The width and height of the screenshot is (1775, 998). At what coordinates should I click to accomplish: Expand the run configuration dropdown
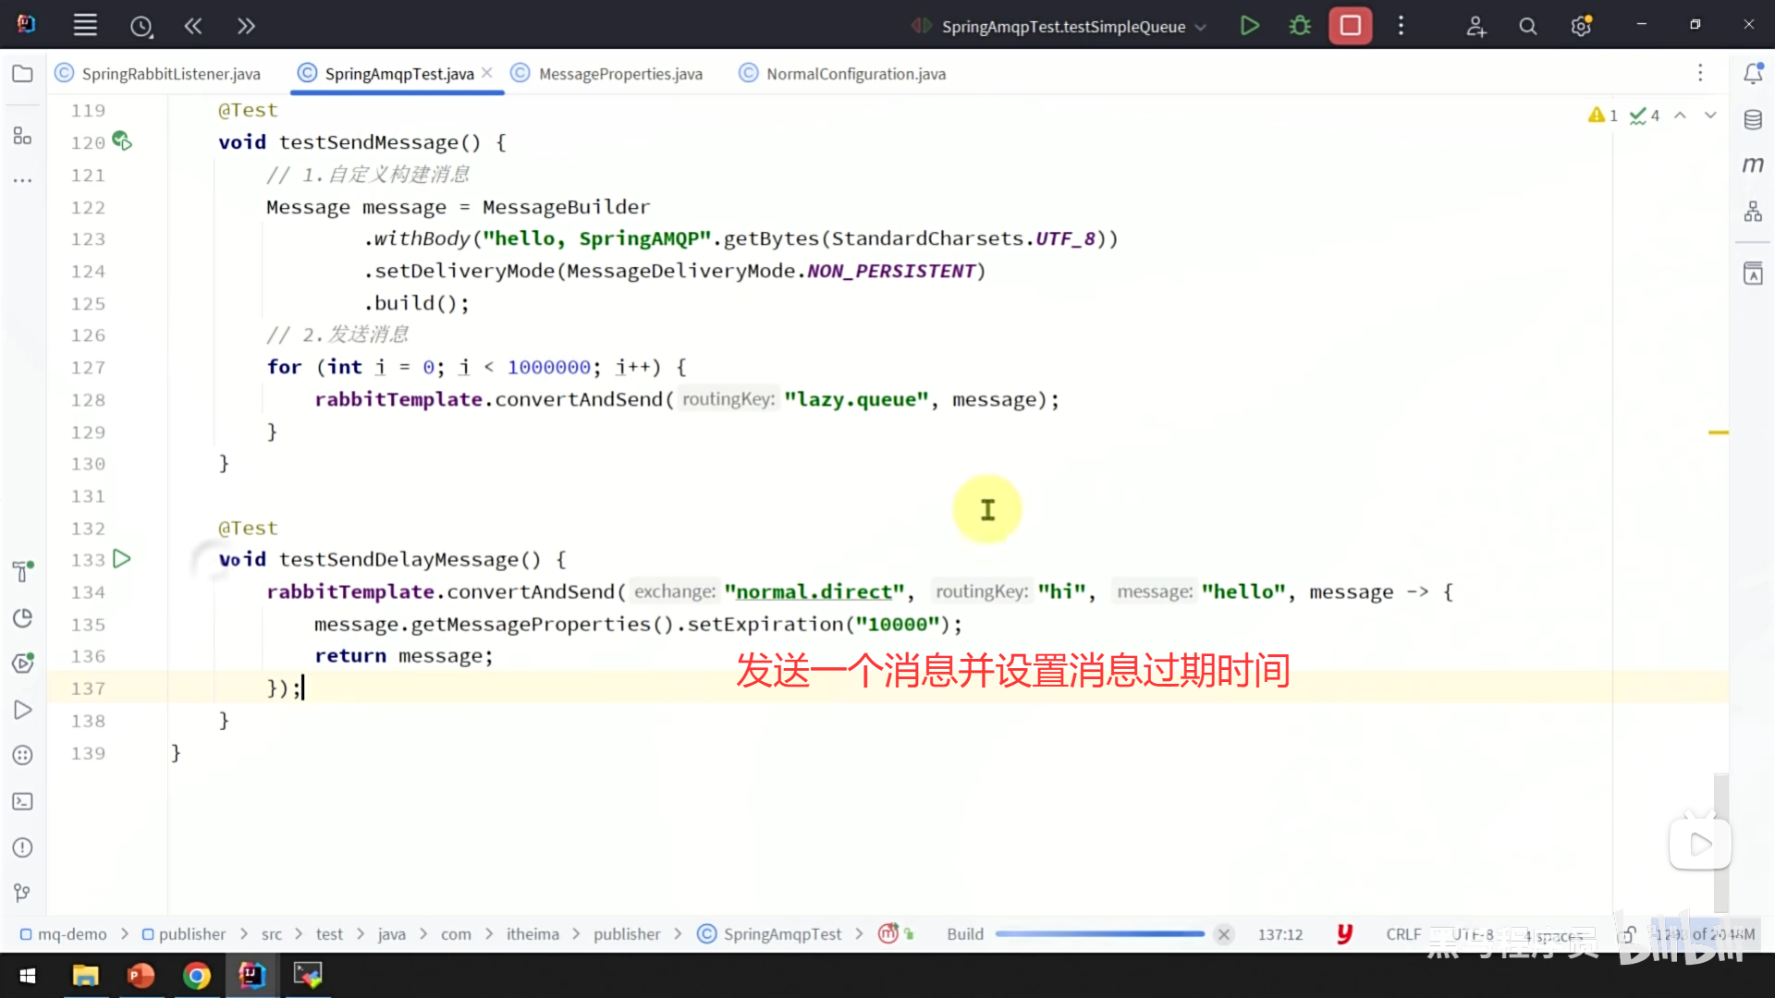[x=1201, y=27]
